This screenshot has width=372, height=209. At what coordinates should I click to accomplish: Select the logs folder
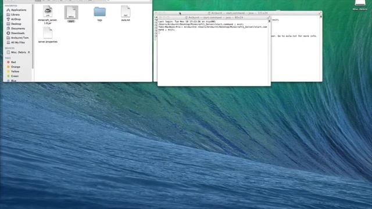pyautogui.click(x=99, y=14)
